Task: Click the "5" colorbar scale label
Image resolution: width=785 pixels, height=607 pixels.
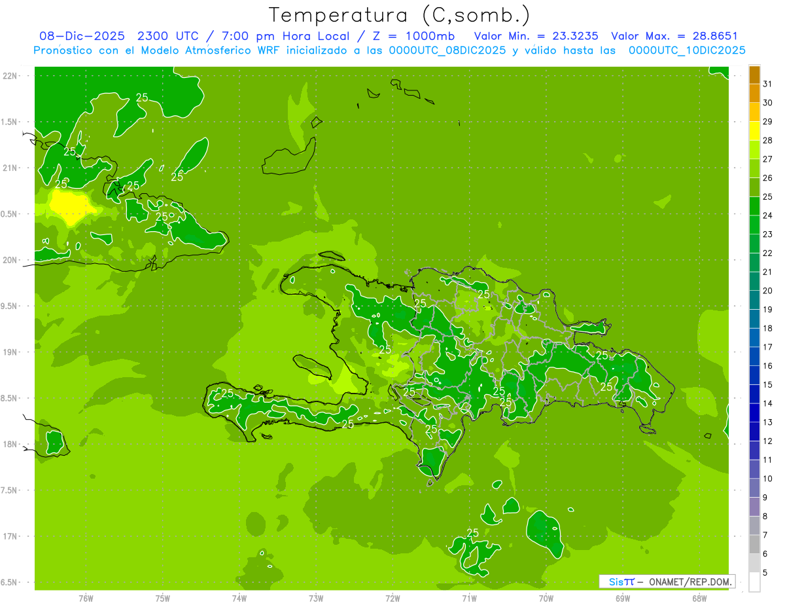Action: point(765,573)
